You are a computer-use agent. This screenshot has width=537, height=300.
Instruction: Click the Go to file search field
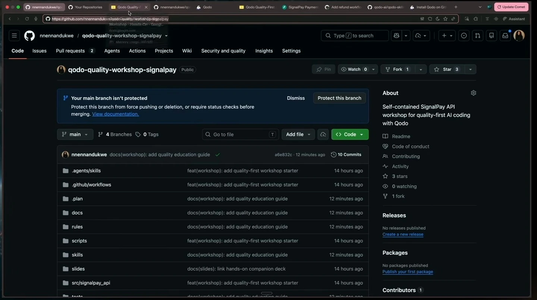pyautogui.click(x=241, y=134)
